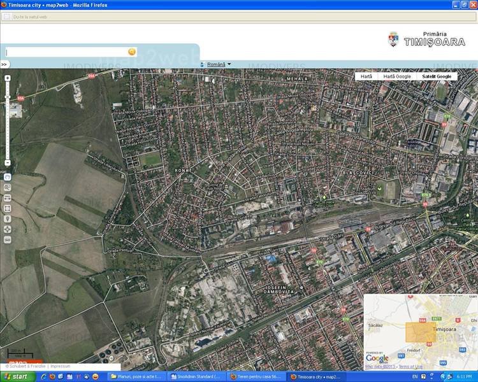
Task: Click the zoom in plus button
Action: click(8, 78)
